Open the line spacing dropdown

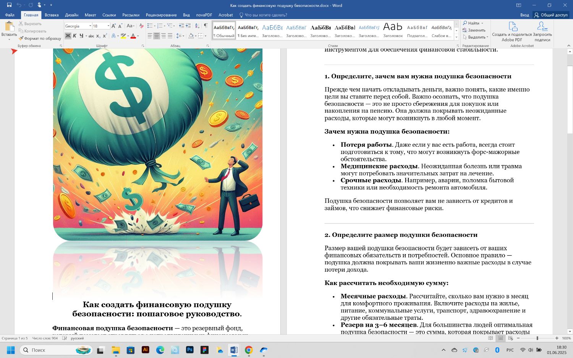pos(180,36)
